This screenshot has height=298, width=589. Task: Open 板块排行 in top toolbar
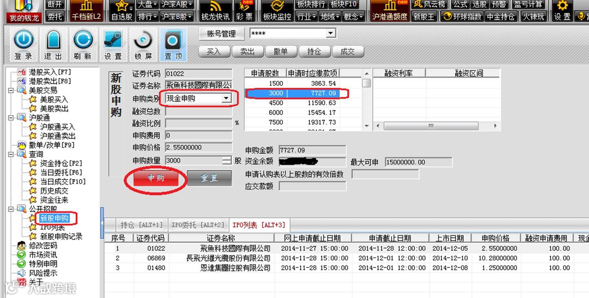tap(311, 5)
